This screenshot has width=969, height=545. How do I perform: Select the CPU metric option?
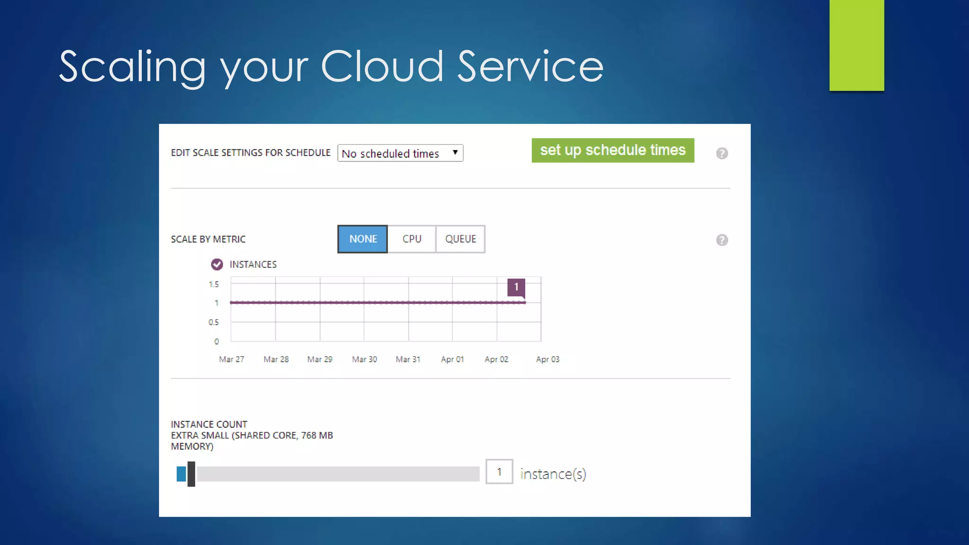point(412,239)
